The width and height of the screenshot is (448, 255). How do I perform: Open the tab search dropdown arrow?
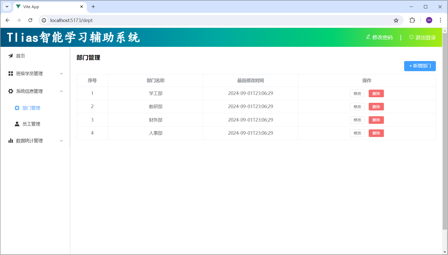(x=7, y=7)
